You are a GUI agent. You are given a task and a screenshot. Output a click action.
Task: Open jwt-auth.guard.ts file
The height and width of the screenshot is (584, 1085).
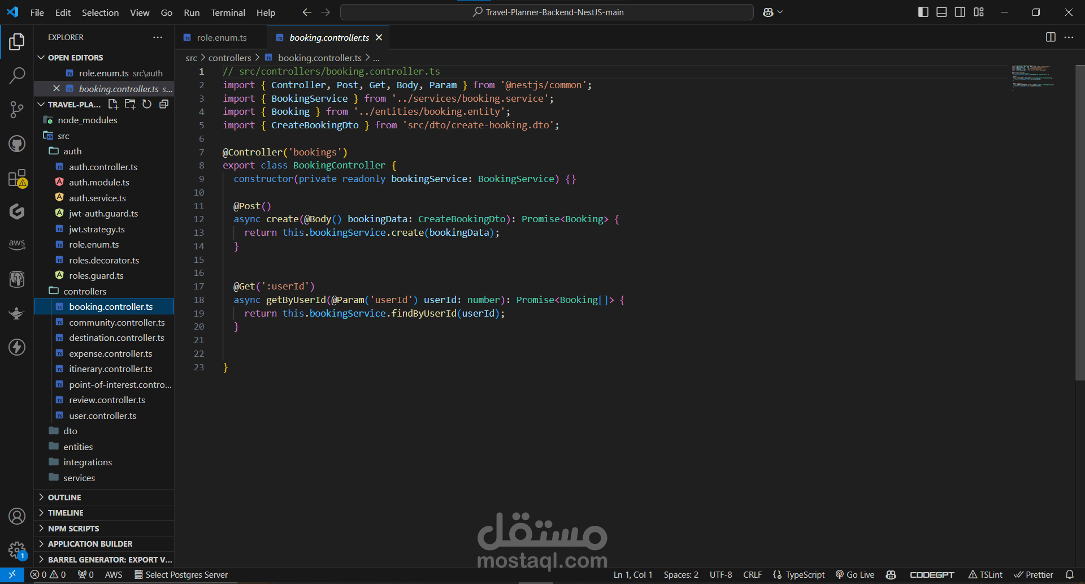click(x=104, y=213)
